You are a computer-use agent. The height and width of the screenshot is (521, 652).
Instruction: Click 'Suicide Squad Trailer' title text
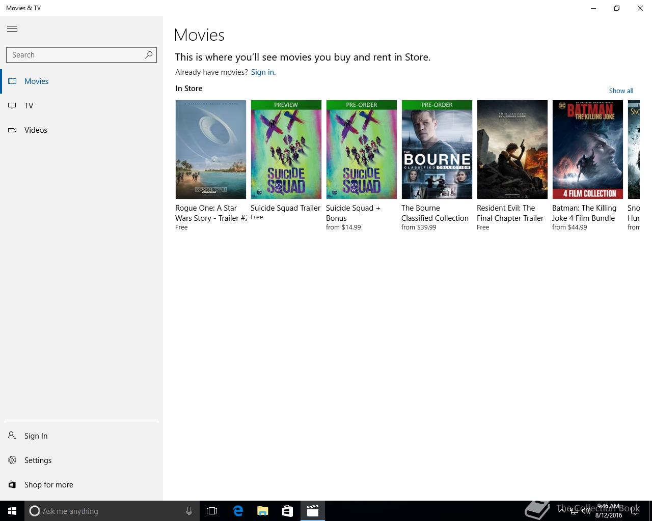click(x=285, y=208)
